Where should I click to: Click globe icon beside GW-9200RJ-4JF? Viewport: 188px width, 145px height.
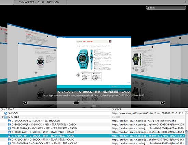9,128
